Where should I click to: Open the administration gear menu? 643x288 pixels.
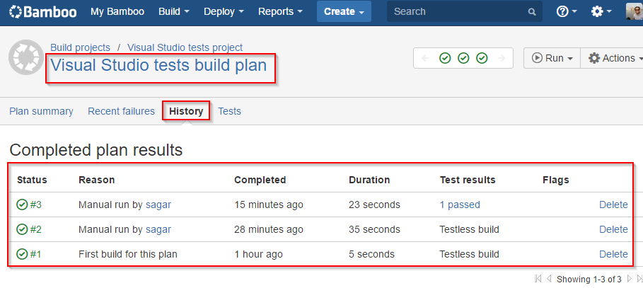click(601, 11)
